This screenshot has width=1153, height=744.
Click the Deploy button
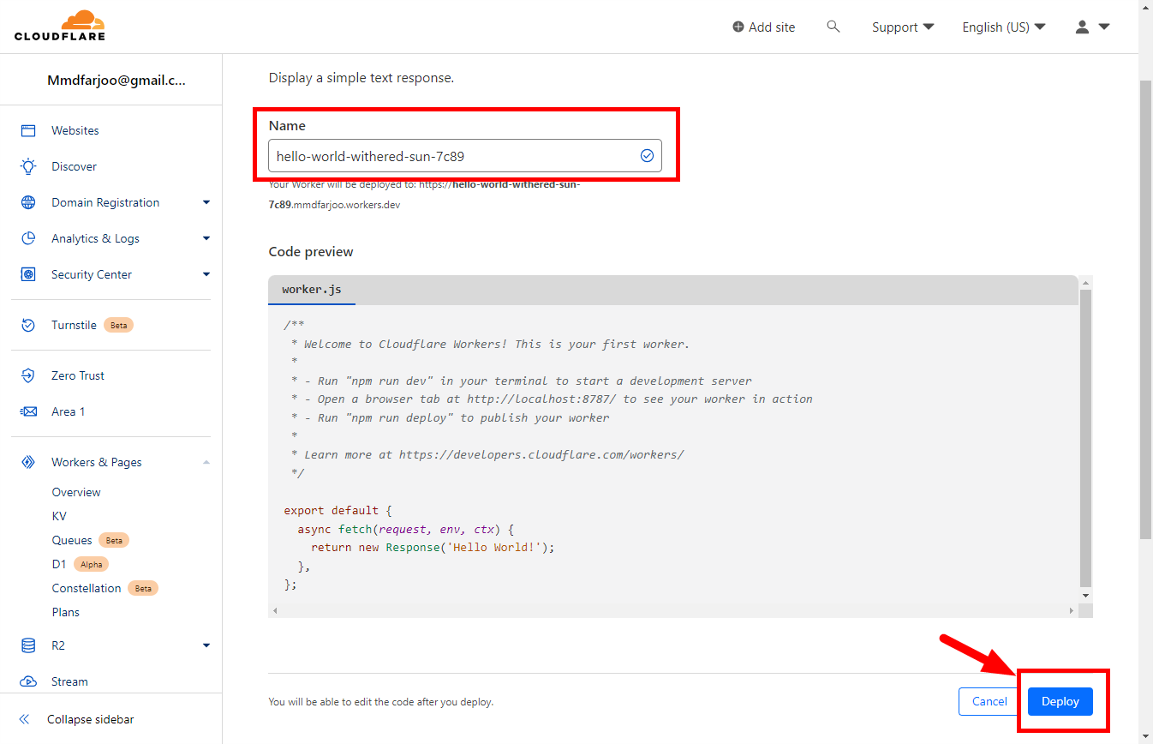click(1060, 701)
